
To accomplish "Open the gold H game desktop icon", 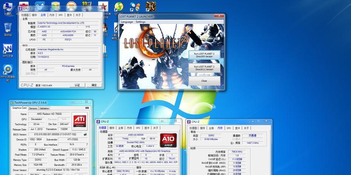I will click(150, 6).
